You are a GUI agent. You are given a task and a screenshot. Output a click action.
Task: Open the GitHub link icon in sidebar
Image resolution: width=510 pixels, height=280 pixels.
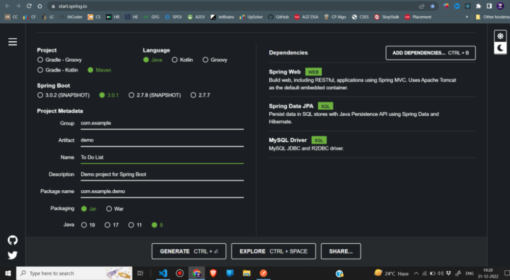pyautogui.click(x=13, y=240)
